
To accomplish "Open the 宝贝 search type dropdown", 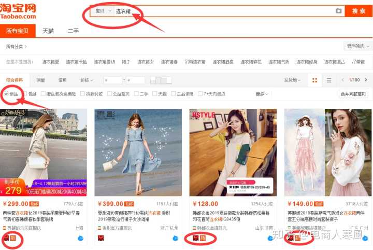I will point(103,11).
